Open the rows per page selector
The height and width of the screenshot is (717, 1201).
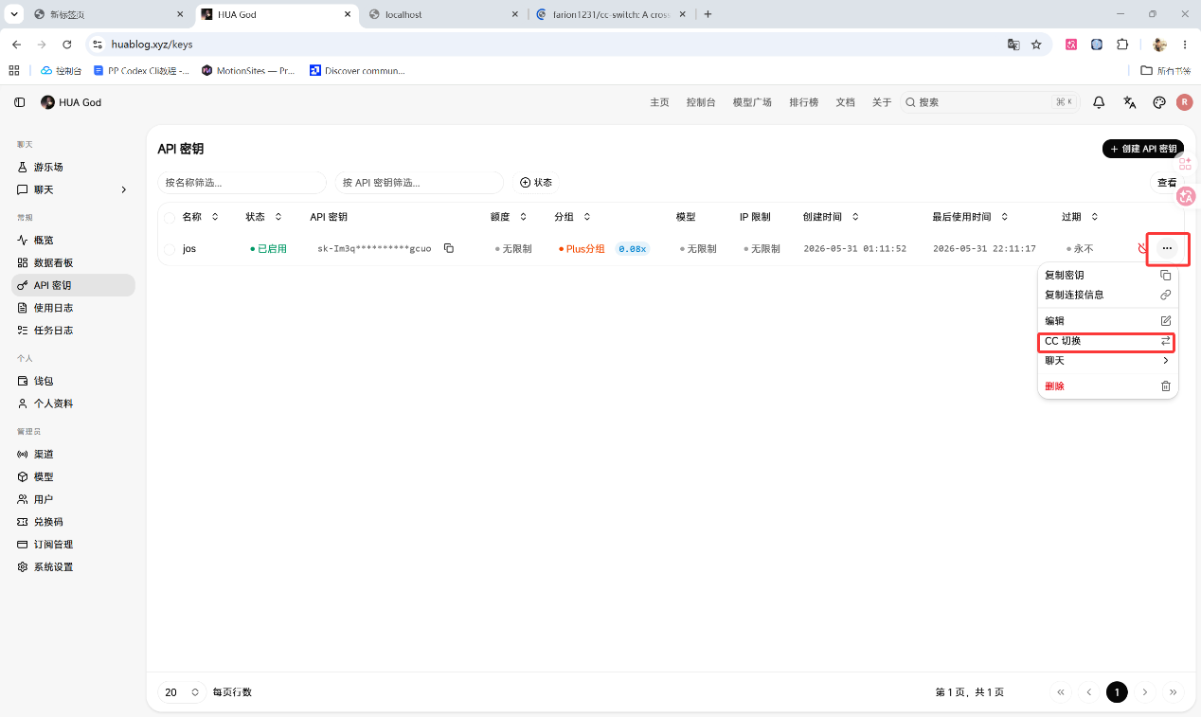182,692
